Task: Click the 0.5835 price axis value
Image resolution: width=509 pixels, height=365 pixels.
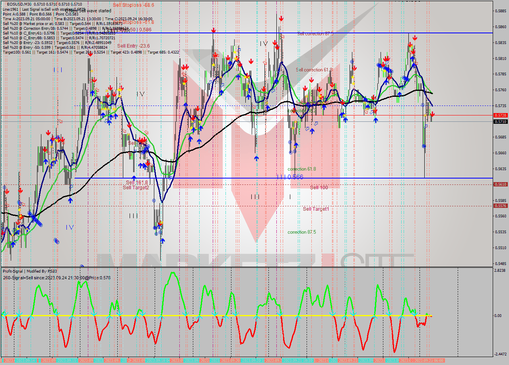Action: [500, 43]
